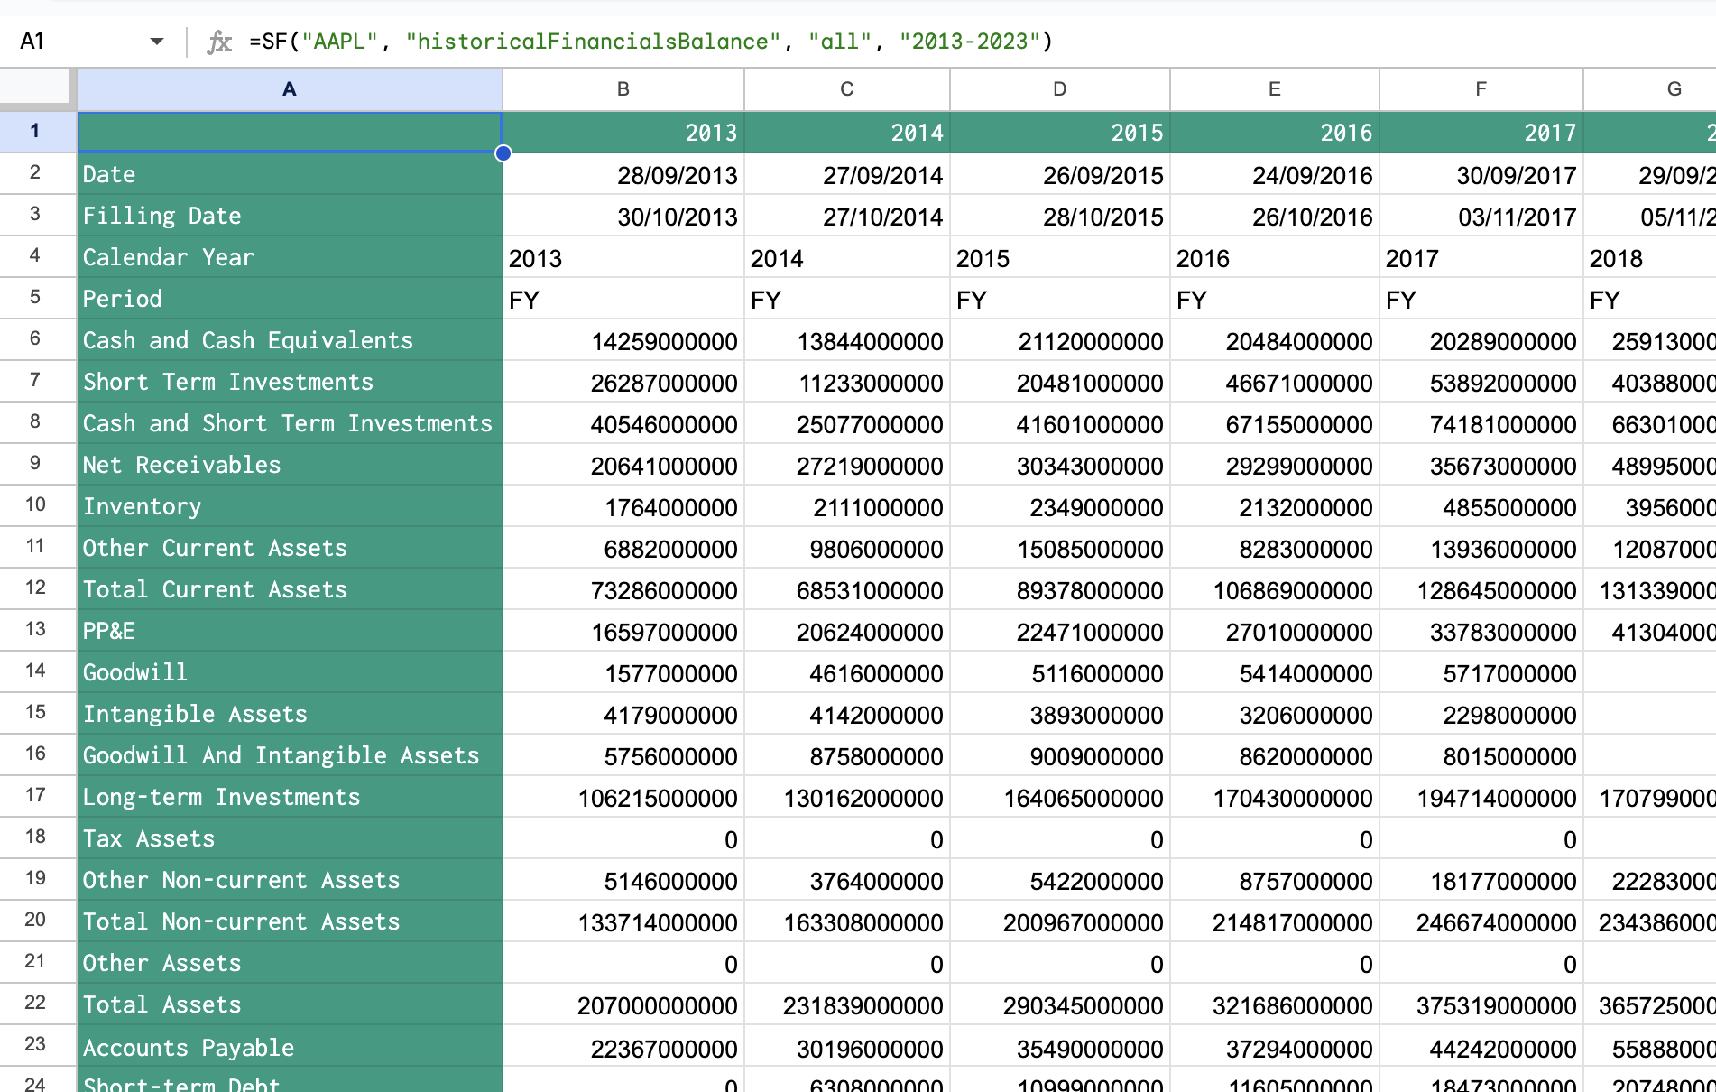Open the Name Box dropdown
The image size is (1716, 1092).
click(156, 41)
